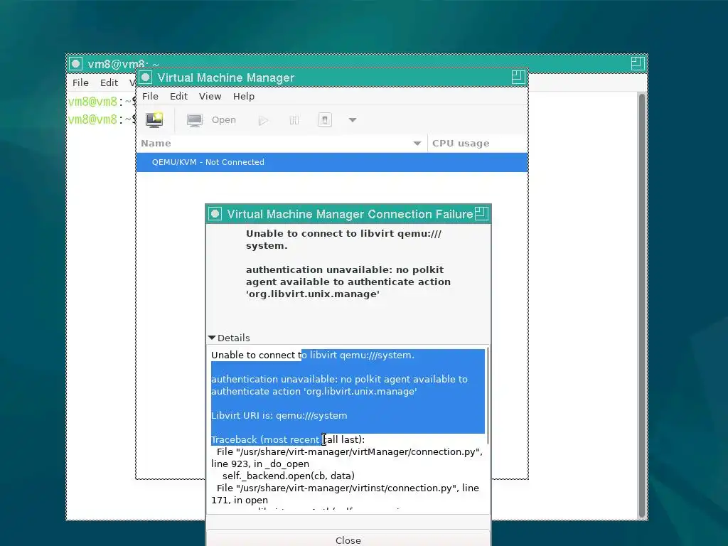Click 'Libvirt URI is: qemu:///system' line

point(279,415)
